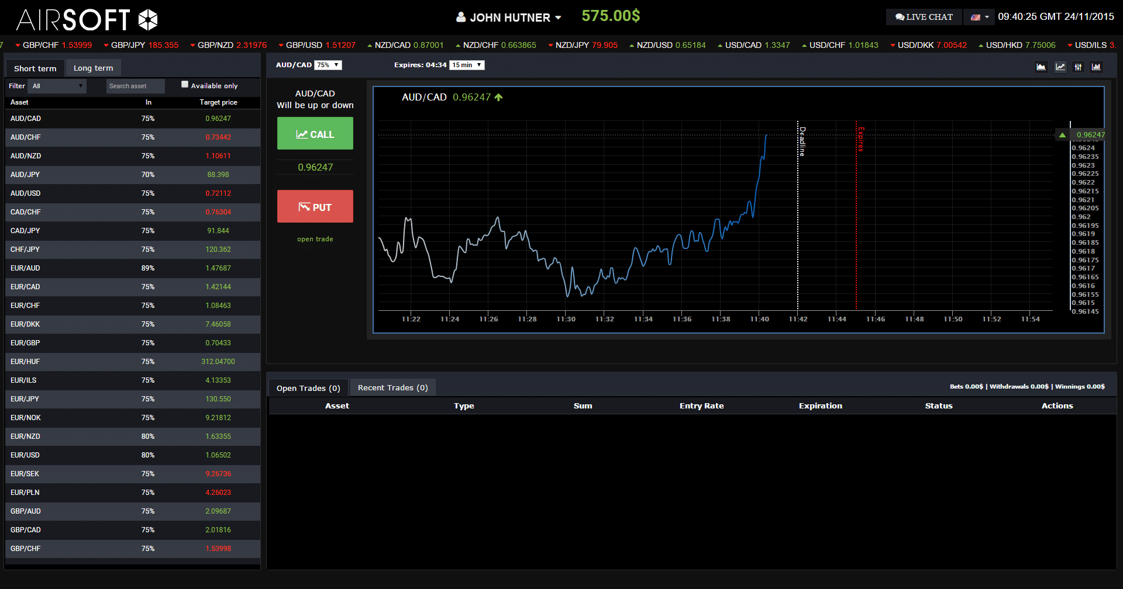Open the 75% payout dropdown
Image resolution: width=1123 pixels, height=589 pixels.
pyautogui.click(x=328, y=65)
